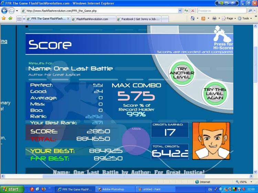258x193 pixels.
Task: Click the search magnifier icon
Action: click(x=250, y=11)
